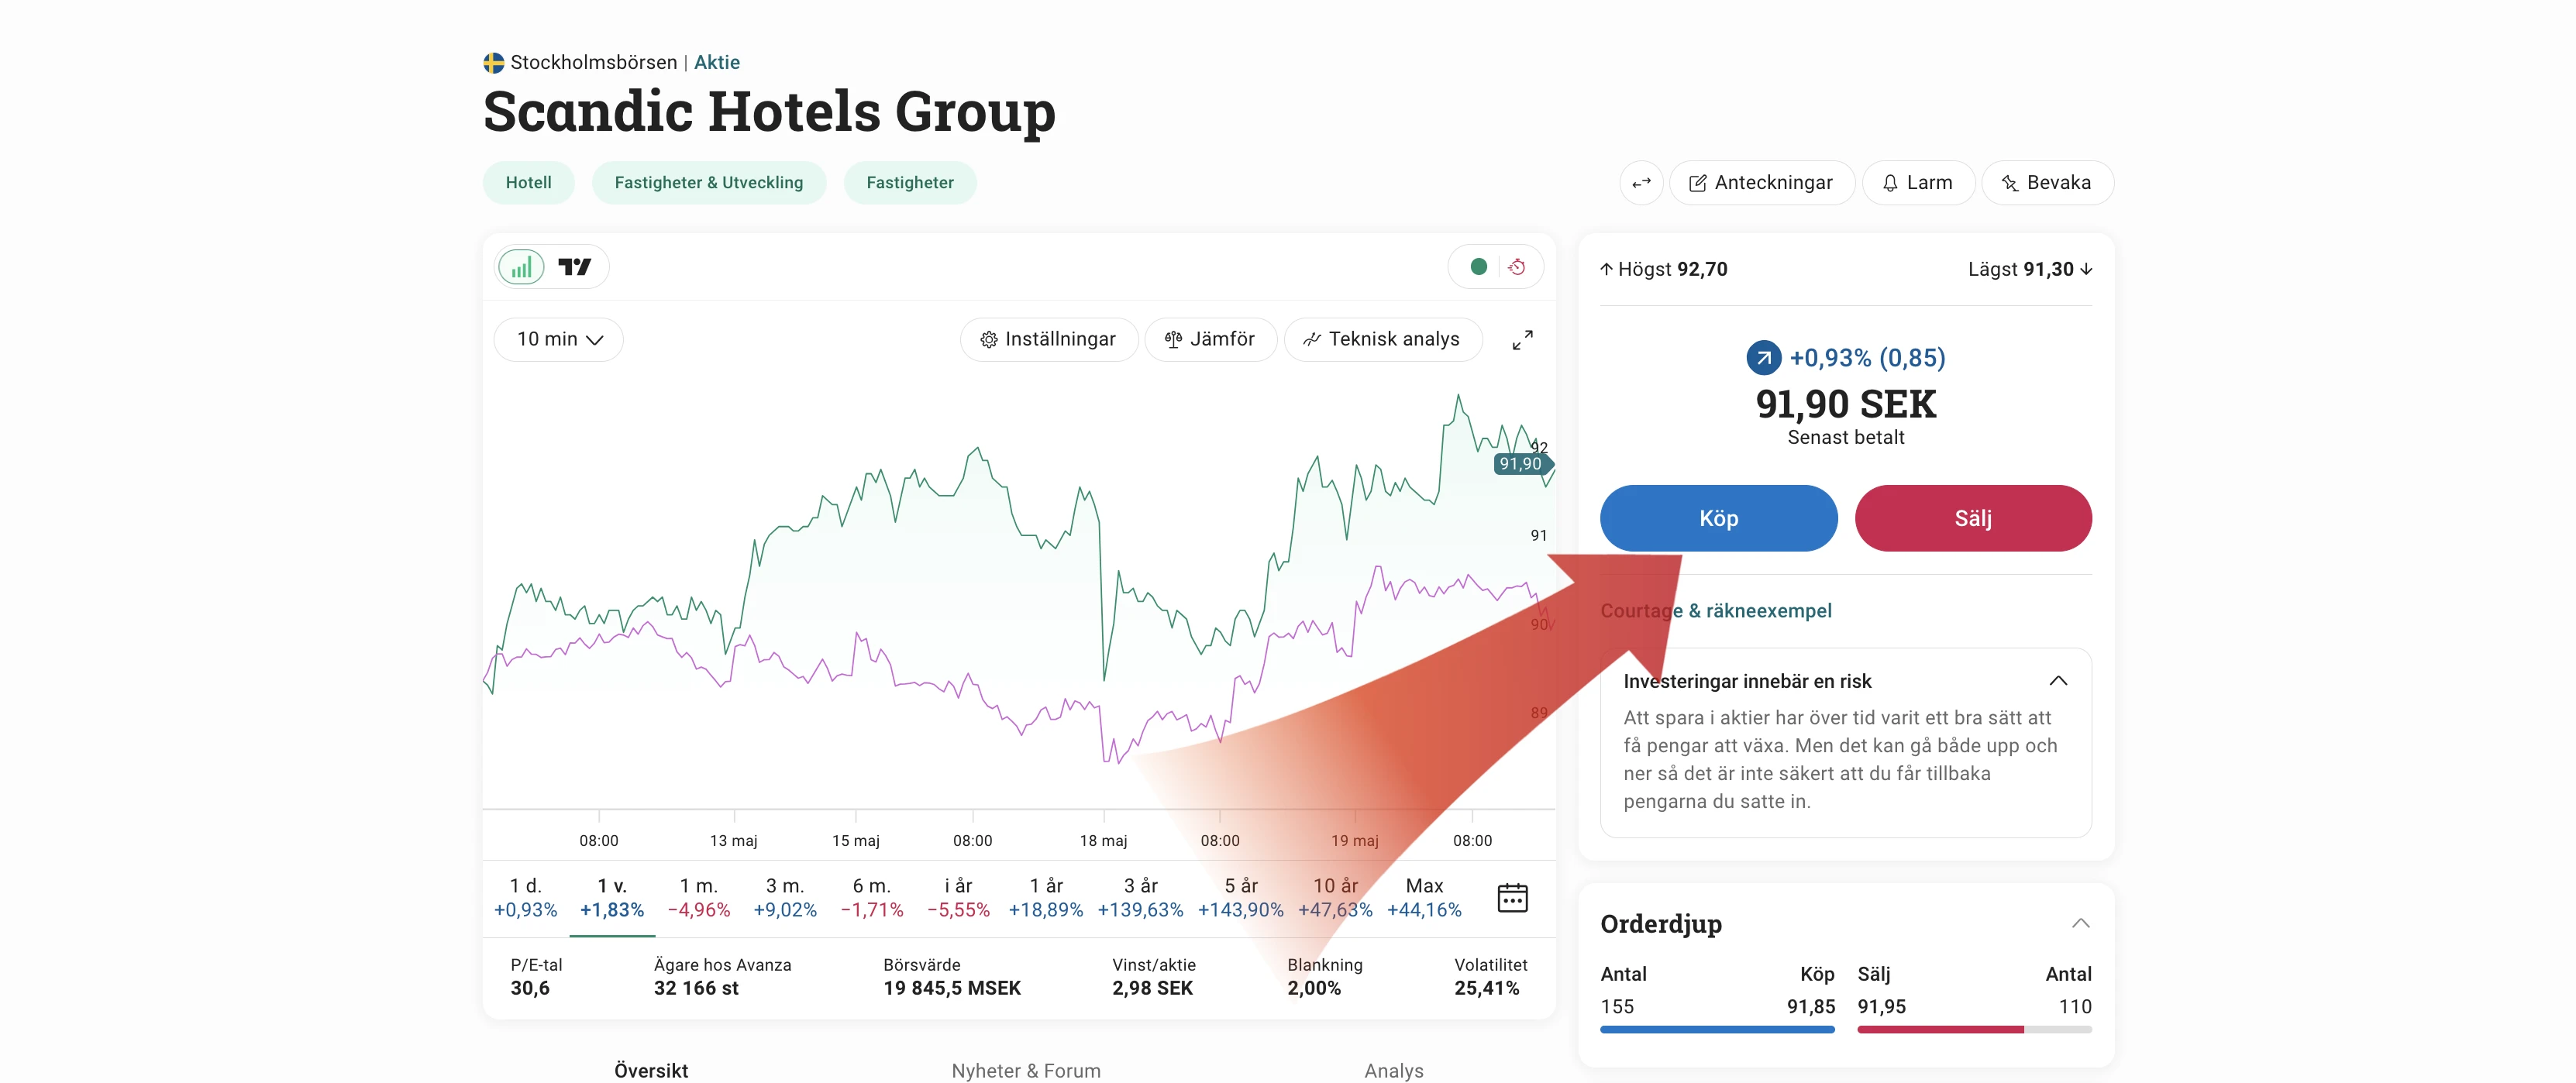Screen dimensions: 2576x1083
Task: Select the 1 år period tab
Action: click(x=1046, y=897)
